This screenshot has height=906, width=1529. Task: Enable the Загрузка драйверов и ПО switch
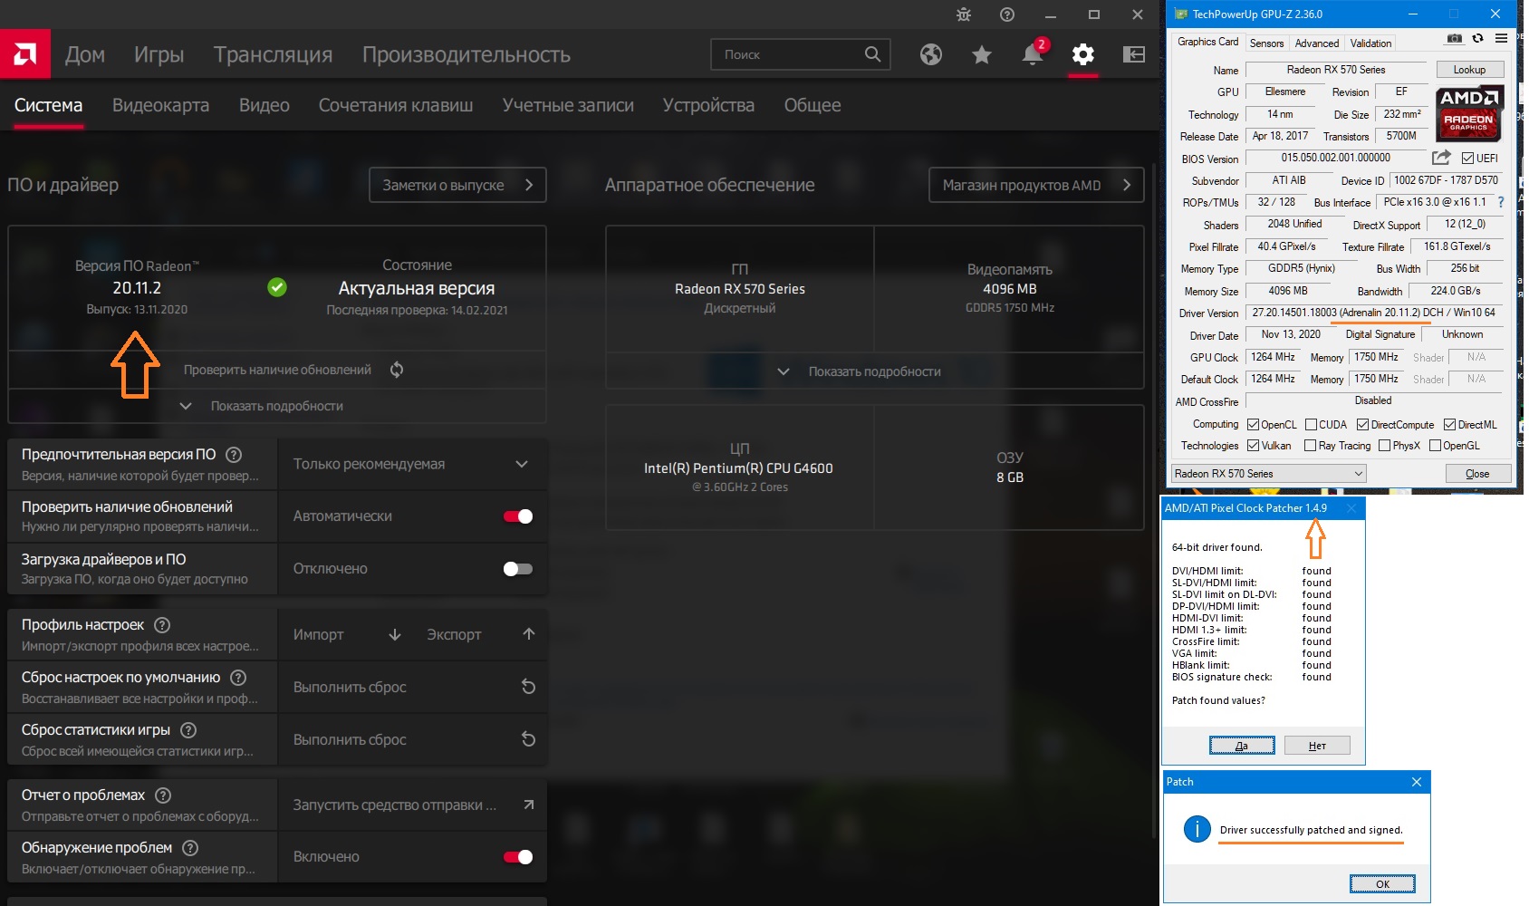click(518, 569)
